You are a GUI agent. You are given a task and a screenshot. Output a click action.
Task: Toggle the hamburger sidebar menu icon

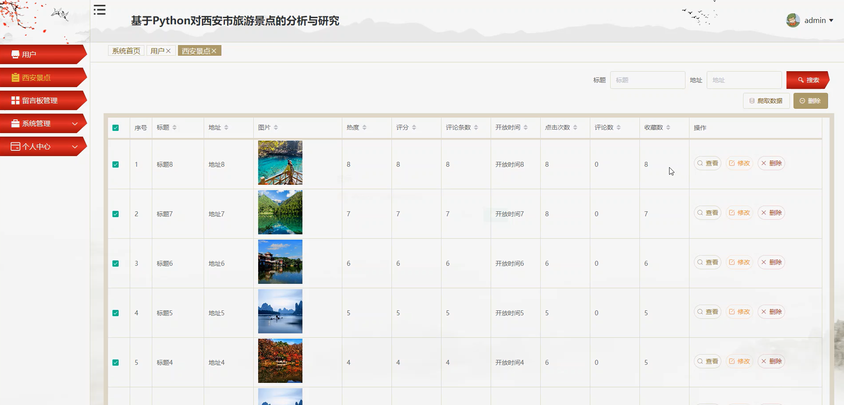pos(100,10)
